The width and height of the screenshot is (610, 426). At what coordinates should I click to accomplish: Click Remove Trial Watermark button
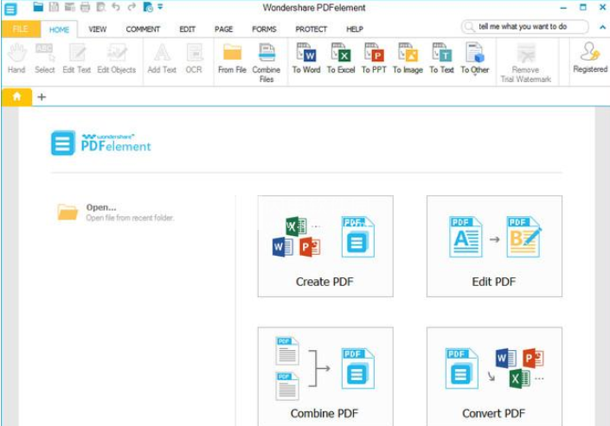coord(525,63)
